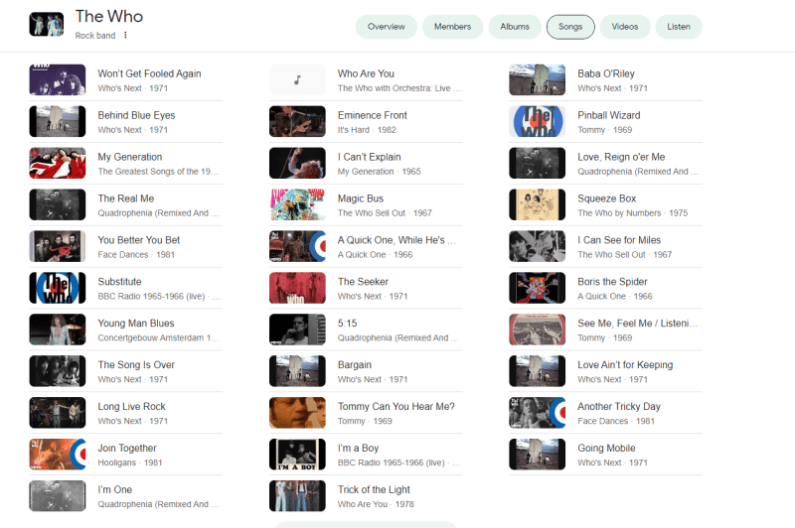Screen dimensions: 795x528
Task: Click the See Me, Feel Me thumbnail
Action: 537,330
